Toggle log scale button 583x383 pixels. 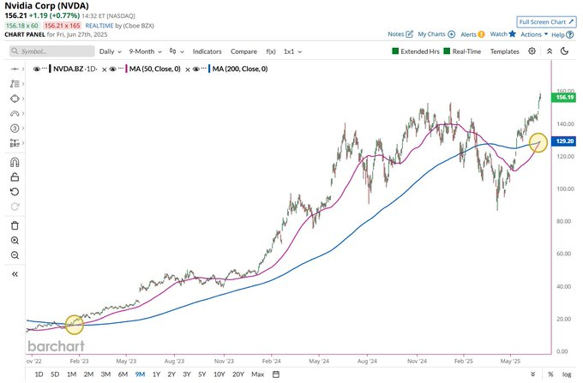coord(567,374)
